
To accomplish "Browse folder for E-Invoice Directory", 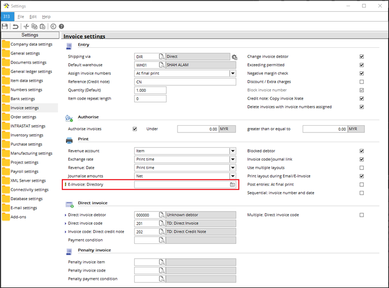I will point(232,185).
